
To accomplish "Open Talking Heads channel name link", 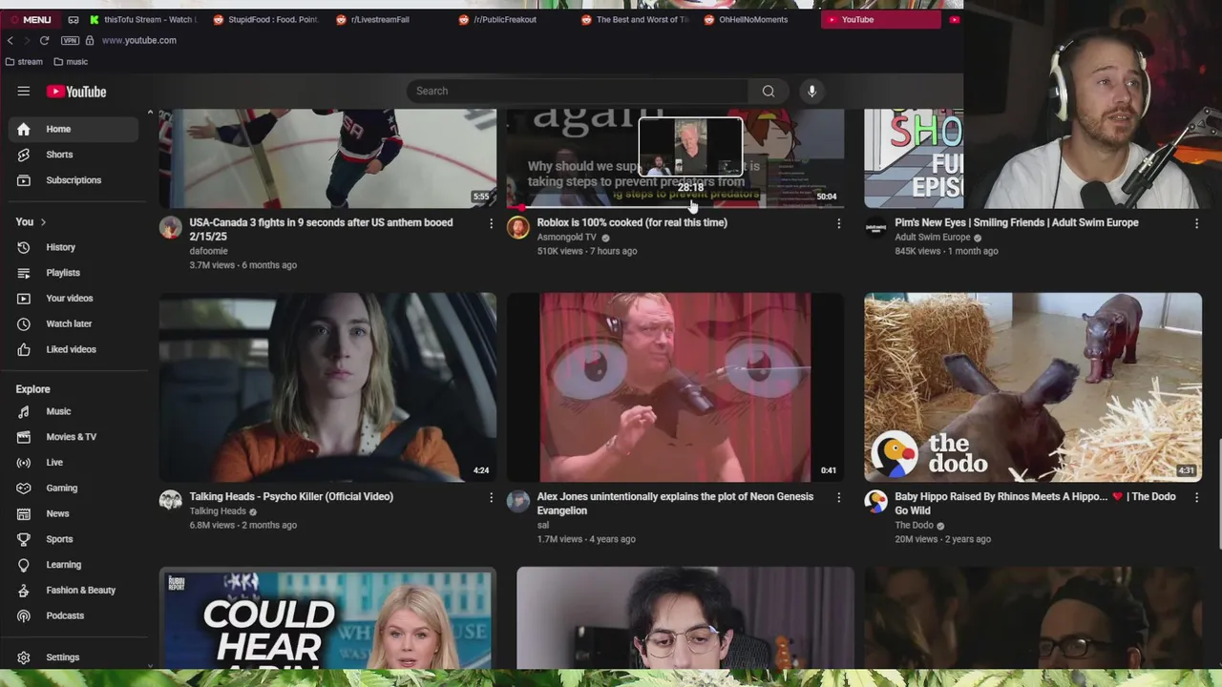I will tap(218, 510).
